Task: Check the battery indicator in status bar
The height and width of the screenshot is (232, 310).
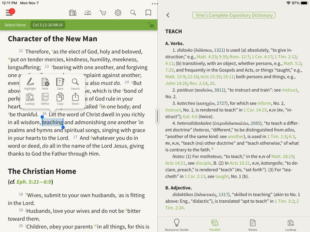Action: 304,3
